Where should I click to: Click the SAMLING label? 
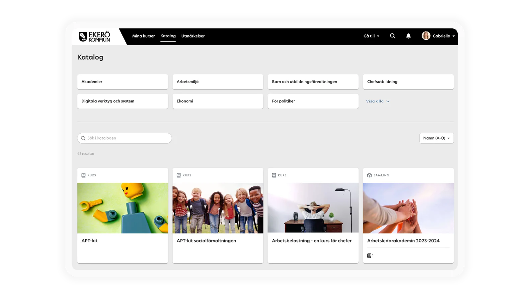pyautogui.click(x=381, y=175)
